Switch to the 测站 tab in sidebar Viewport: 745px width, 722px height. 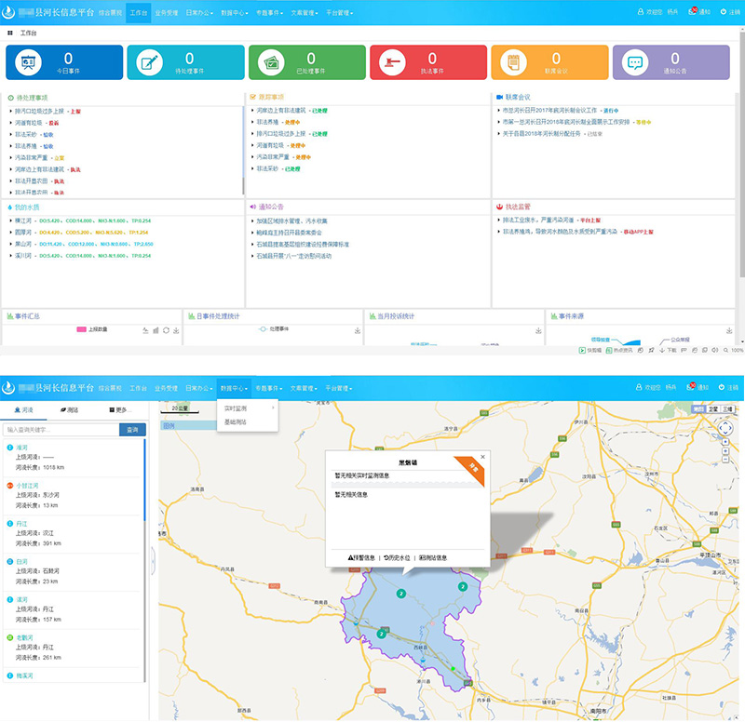click(x=70, y=409)
